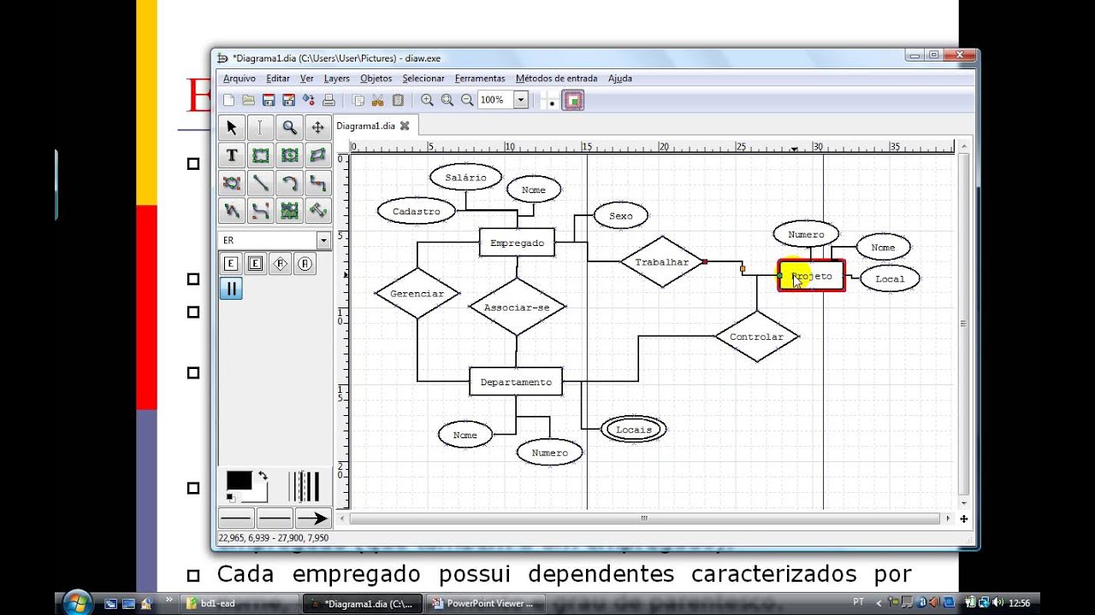1095x615 pixels.
Task: Close the Diagrama1.dia tab
Action: [x=405, y=126]
